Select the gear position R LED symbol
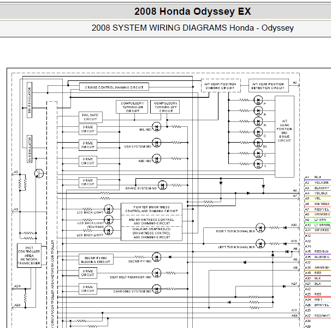Screen dimensions: 331x328 (258, 110)
